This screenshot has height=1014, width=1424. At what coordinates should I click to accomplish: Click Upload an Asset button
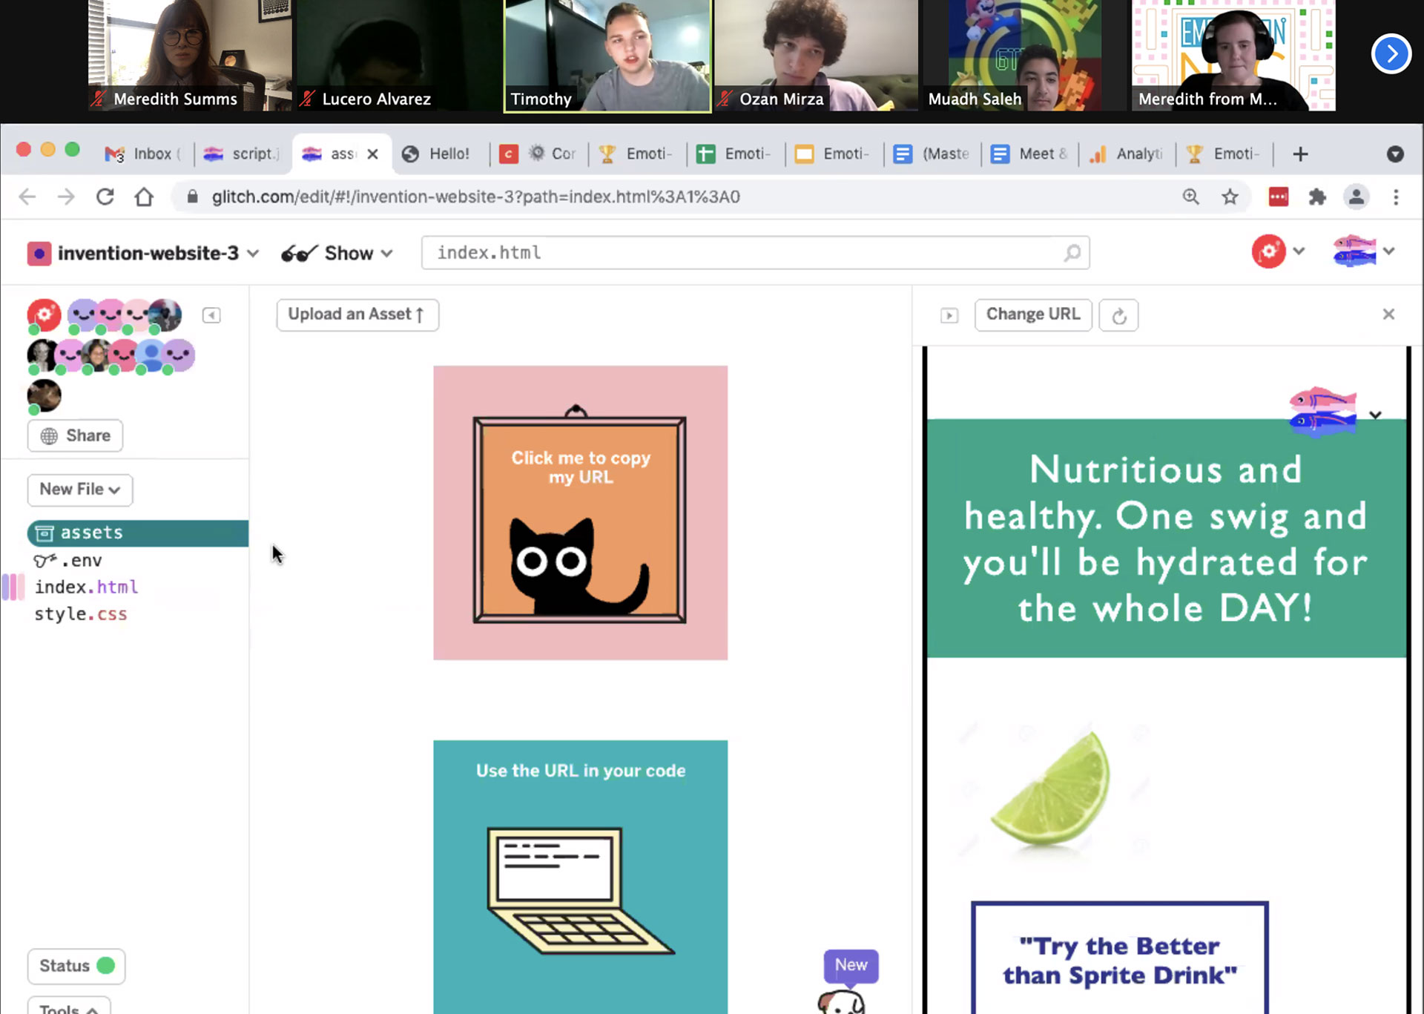tap(357, 315)
